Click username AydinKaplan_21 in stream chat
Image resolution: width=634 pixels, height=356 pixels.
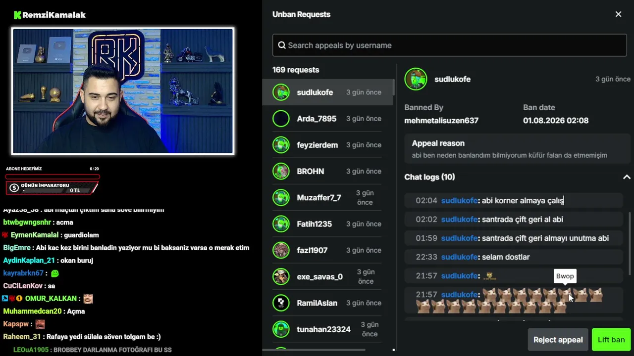29,261
